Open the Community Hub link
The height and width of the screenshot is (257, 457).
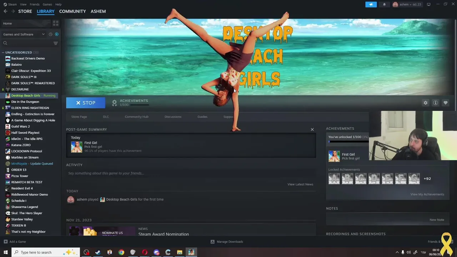136,117
